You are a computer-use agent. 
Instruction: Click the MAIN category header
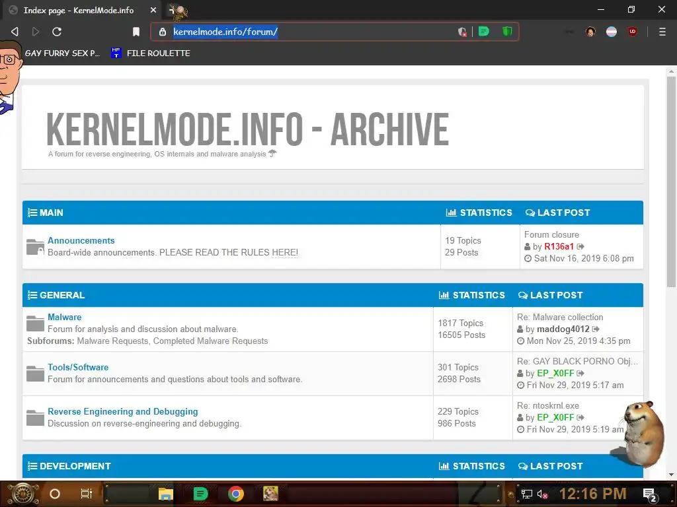[51, 213]
